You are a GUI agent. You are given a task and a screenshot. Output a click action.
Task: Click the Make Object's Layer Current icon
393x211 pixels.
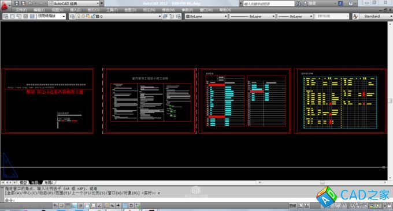coord(165,16)
